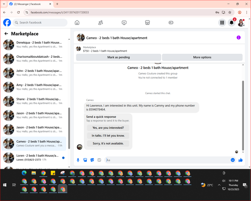Click the listing thumbnail beside Marketplace label

[78, 49]
